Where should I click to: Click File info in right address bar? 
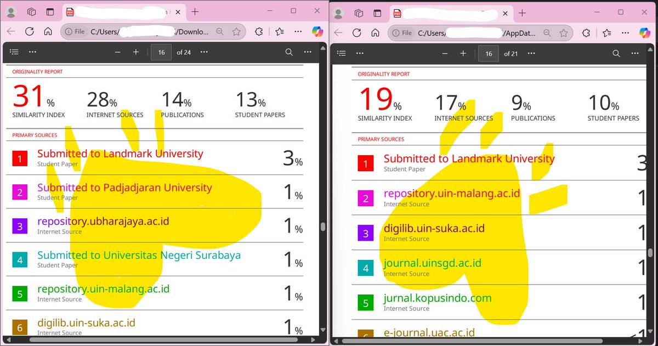point(402,32)
